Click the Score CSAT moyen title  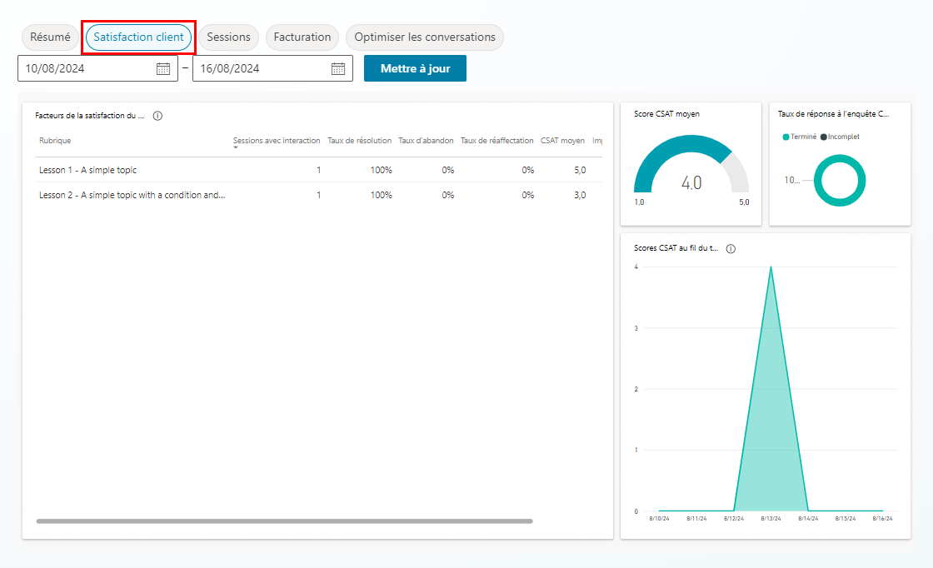pos(666,113)
